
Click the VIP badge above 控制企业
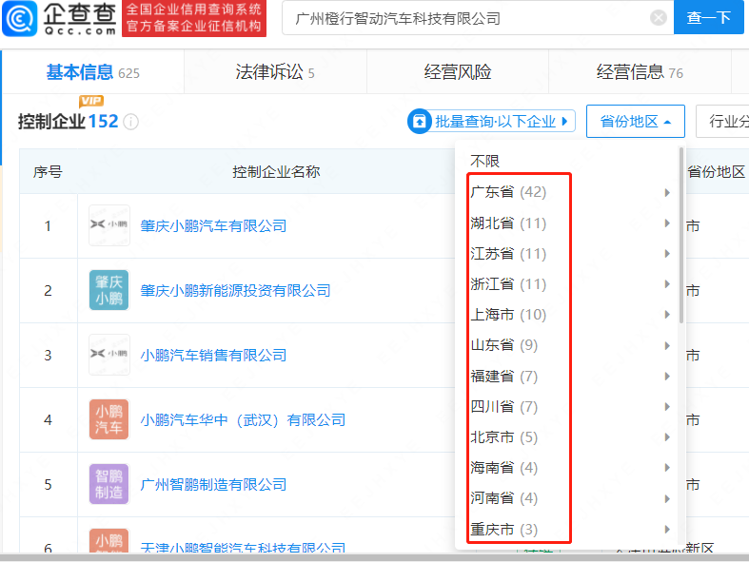(91, 101)
